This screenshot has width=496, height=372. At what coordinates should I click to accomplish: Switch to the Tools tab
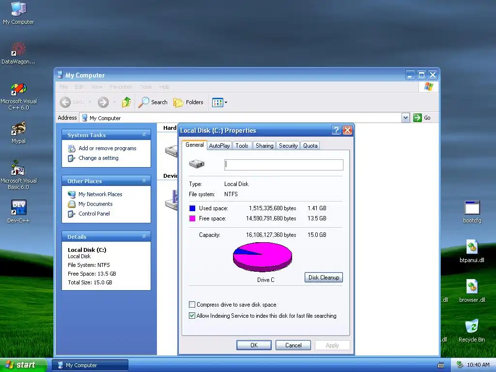(x=242, y=145)
